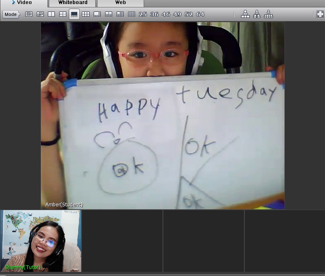
Task: Select Amber (Student) main video feed
Action: click(x=162, y=115)
